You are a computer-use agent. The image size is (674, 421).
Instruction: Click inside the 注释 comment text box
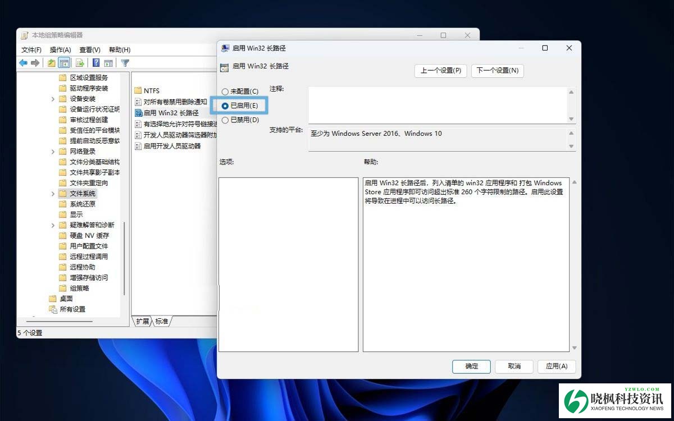point(437,104)
